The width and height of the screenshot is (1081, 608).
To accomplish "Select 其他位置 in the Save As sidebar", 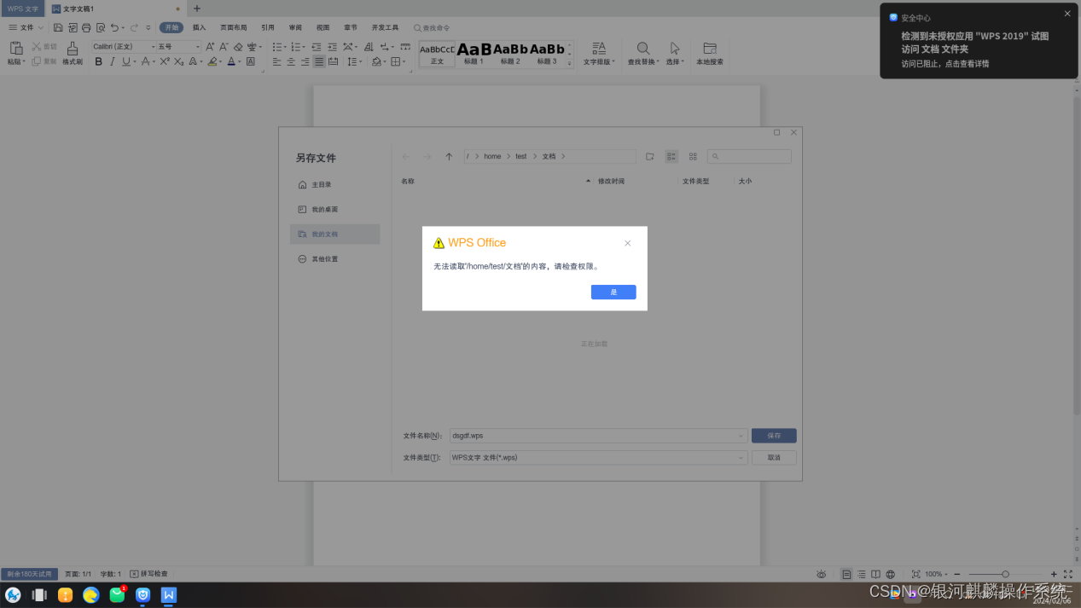I will pos(334,259).
